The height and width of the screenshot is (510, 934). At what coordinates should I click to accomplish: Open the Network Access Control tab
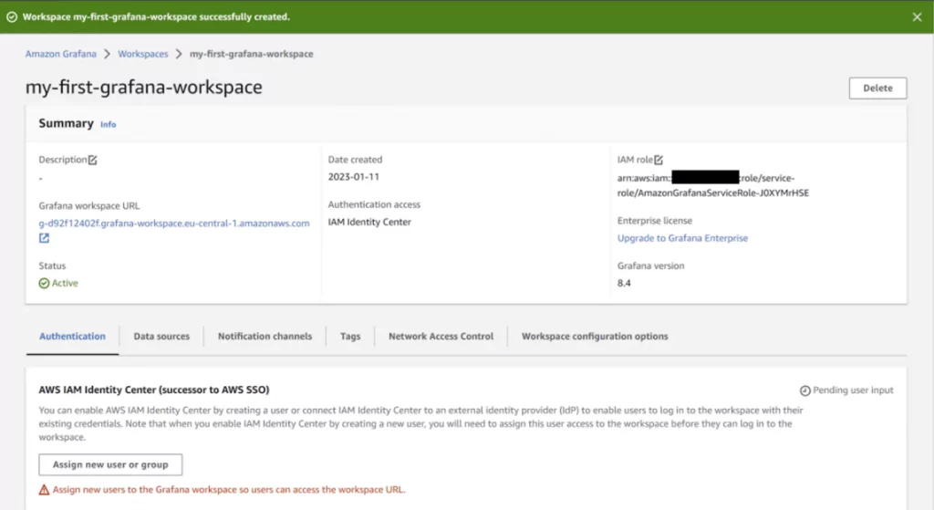(x=441, y=337)
